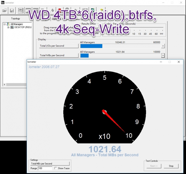This screenshot has height=174, width=186.
Task: Open the arrow beside the I/Os progress bar
Action: click(x=163, y=46)
